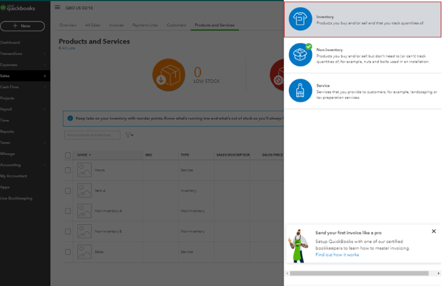This screenshot has height=286, width=444.
Task: Click the red Out of Stock icon
Action: (x=277, y=75)
